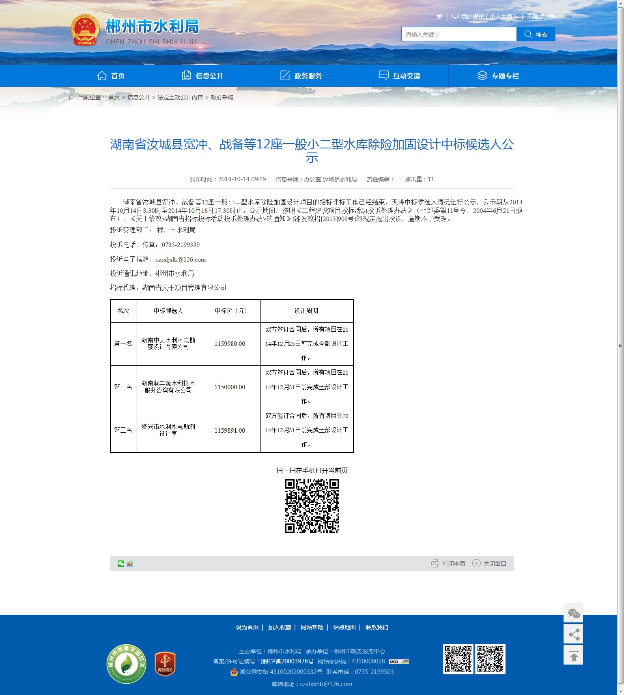Click the 无障碍浏览 accessibility link
Image resolution: width=624 pixels, height=695 pixels.
[x=541, y=17]
